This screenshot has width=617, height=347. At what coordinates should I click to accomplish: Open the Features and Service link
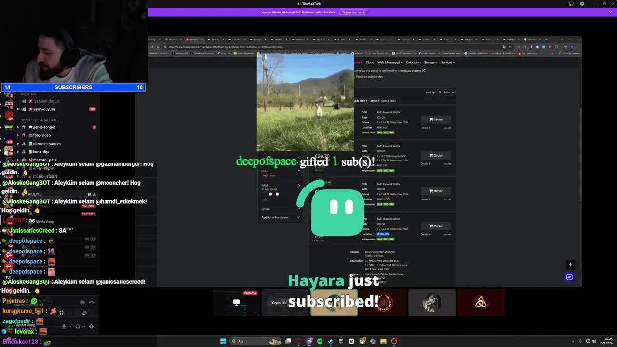[x=369, y=77]
